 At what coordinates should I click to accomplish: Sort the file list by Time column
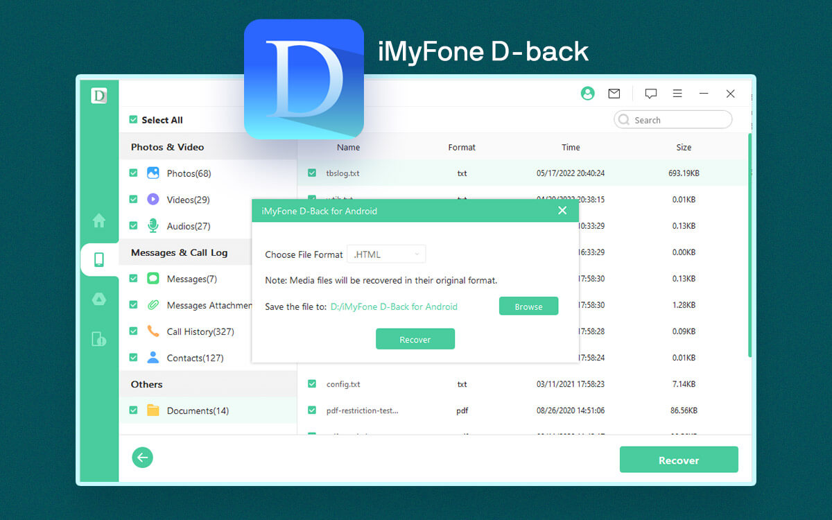click(x=571, y=148)
